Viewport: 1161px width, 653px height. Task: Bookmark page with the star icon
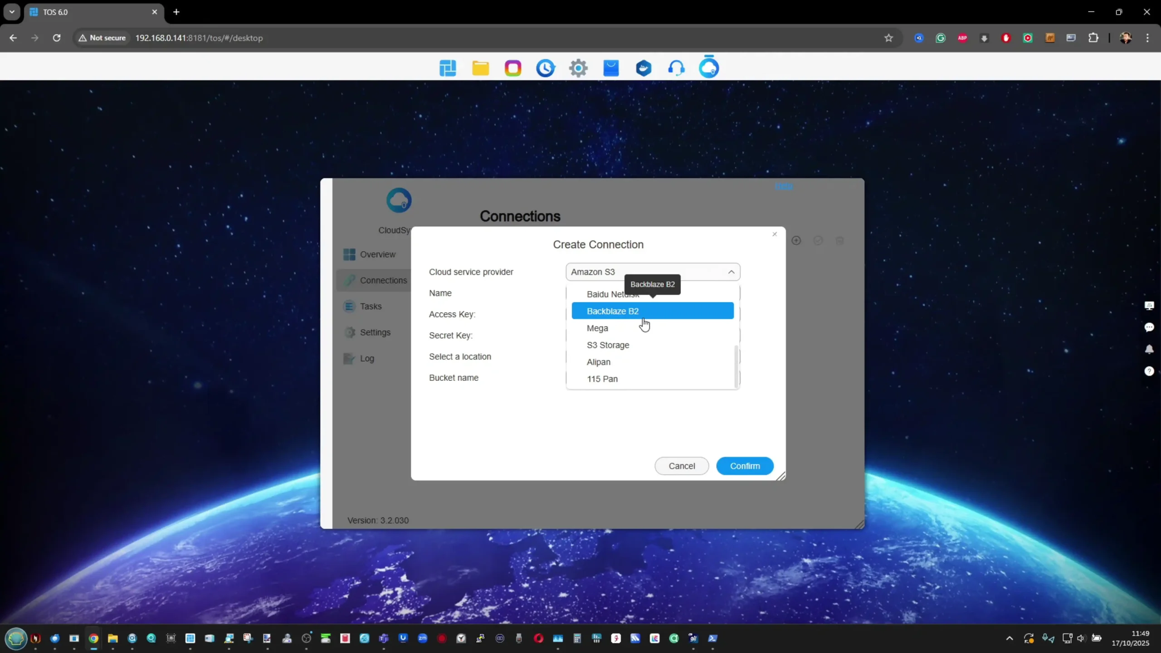pyautogui.click(x=888, y=38)
